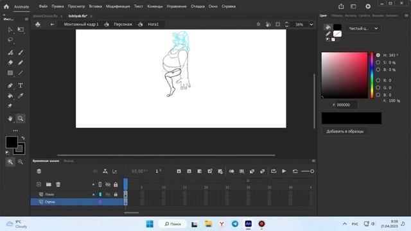
Task: Click the Персонаж breadcrumb
Action: click(123, 24)
